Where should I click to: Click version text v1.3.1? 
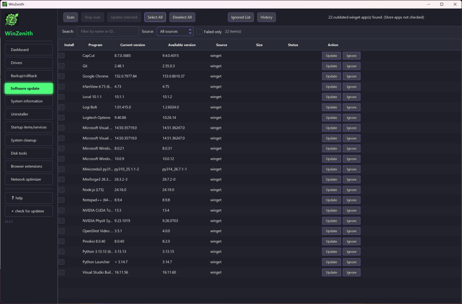[9, 222]
